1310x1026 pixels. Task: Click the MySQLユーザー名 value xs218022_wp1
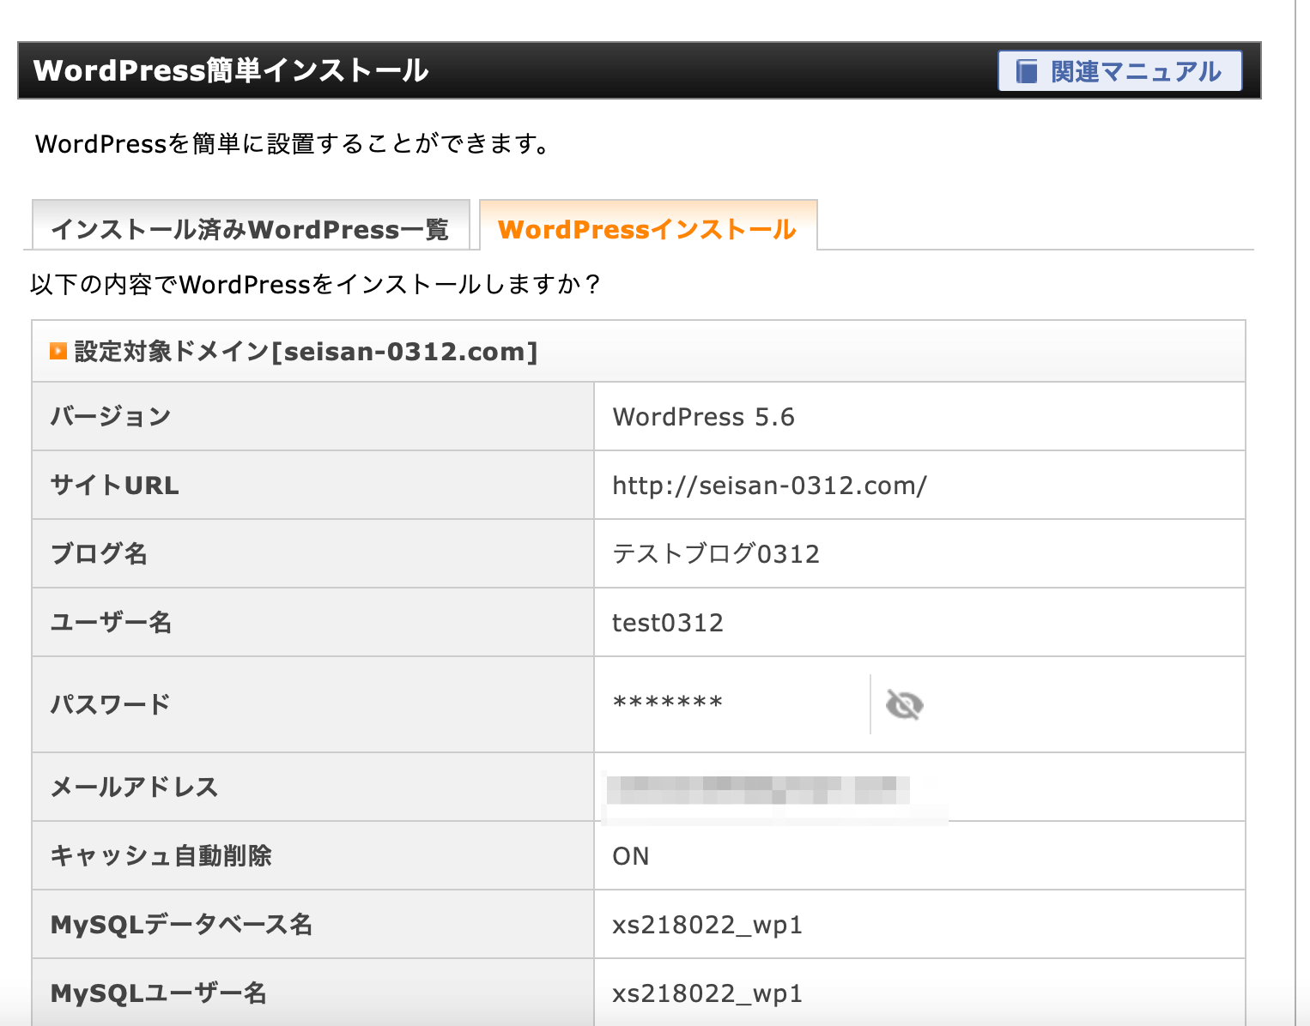707,993
